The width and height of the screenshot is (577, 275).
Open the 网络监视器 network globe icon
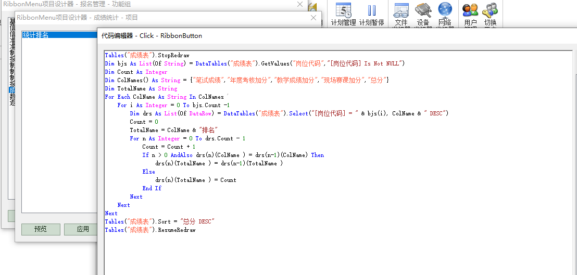(445, 14)
